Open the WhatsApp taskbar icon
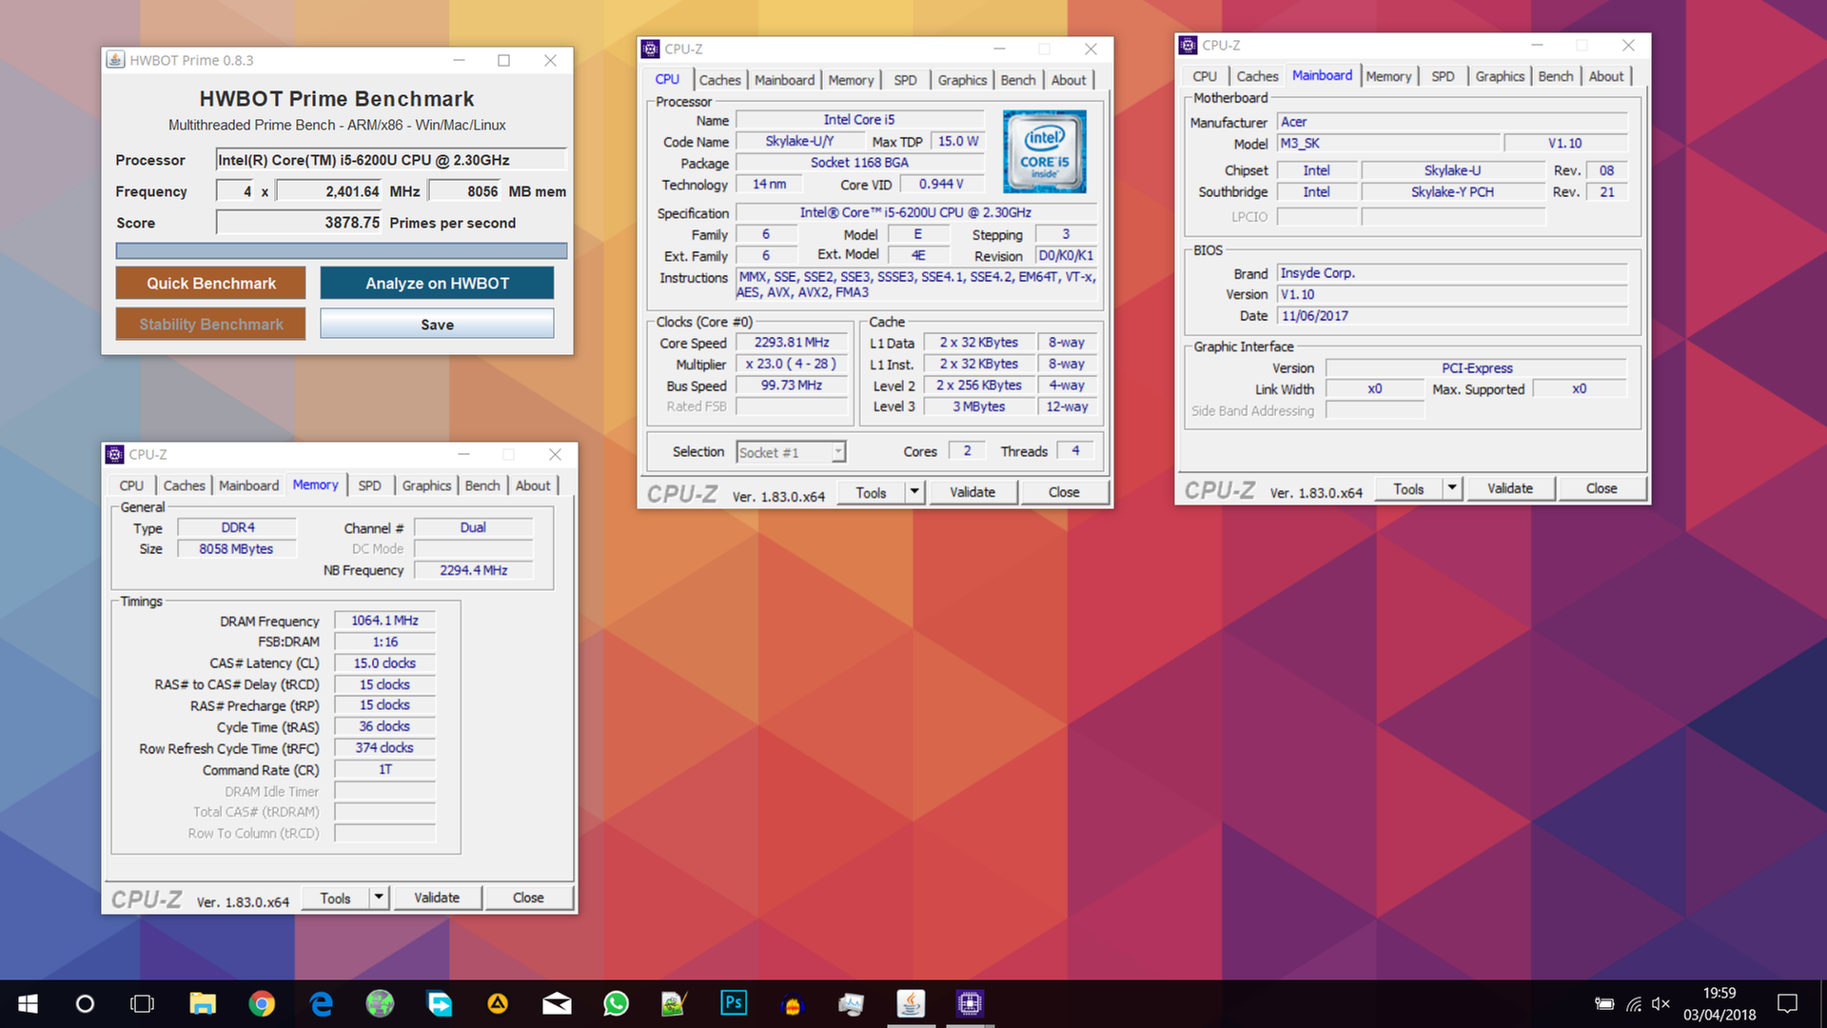Screen dimensions: 1827x1028 (x=617, y=1003)
